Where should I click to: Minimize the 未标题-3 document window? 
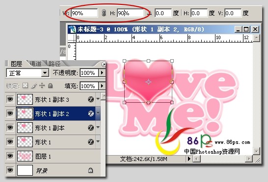point(238,29)
